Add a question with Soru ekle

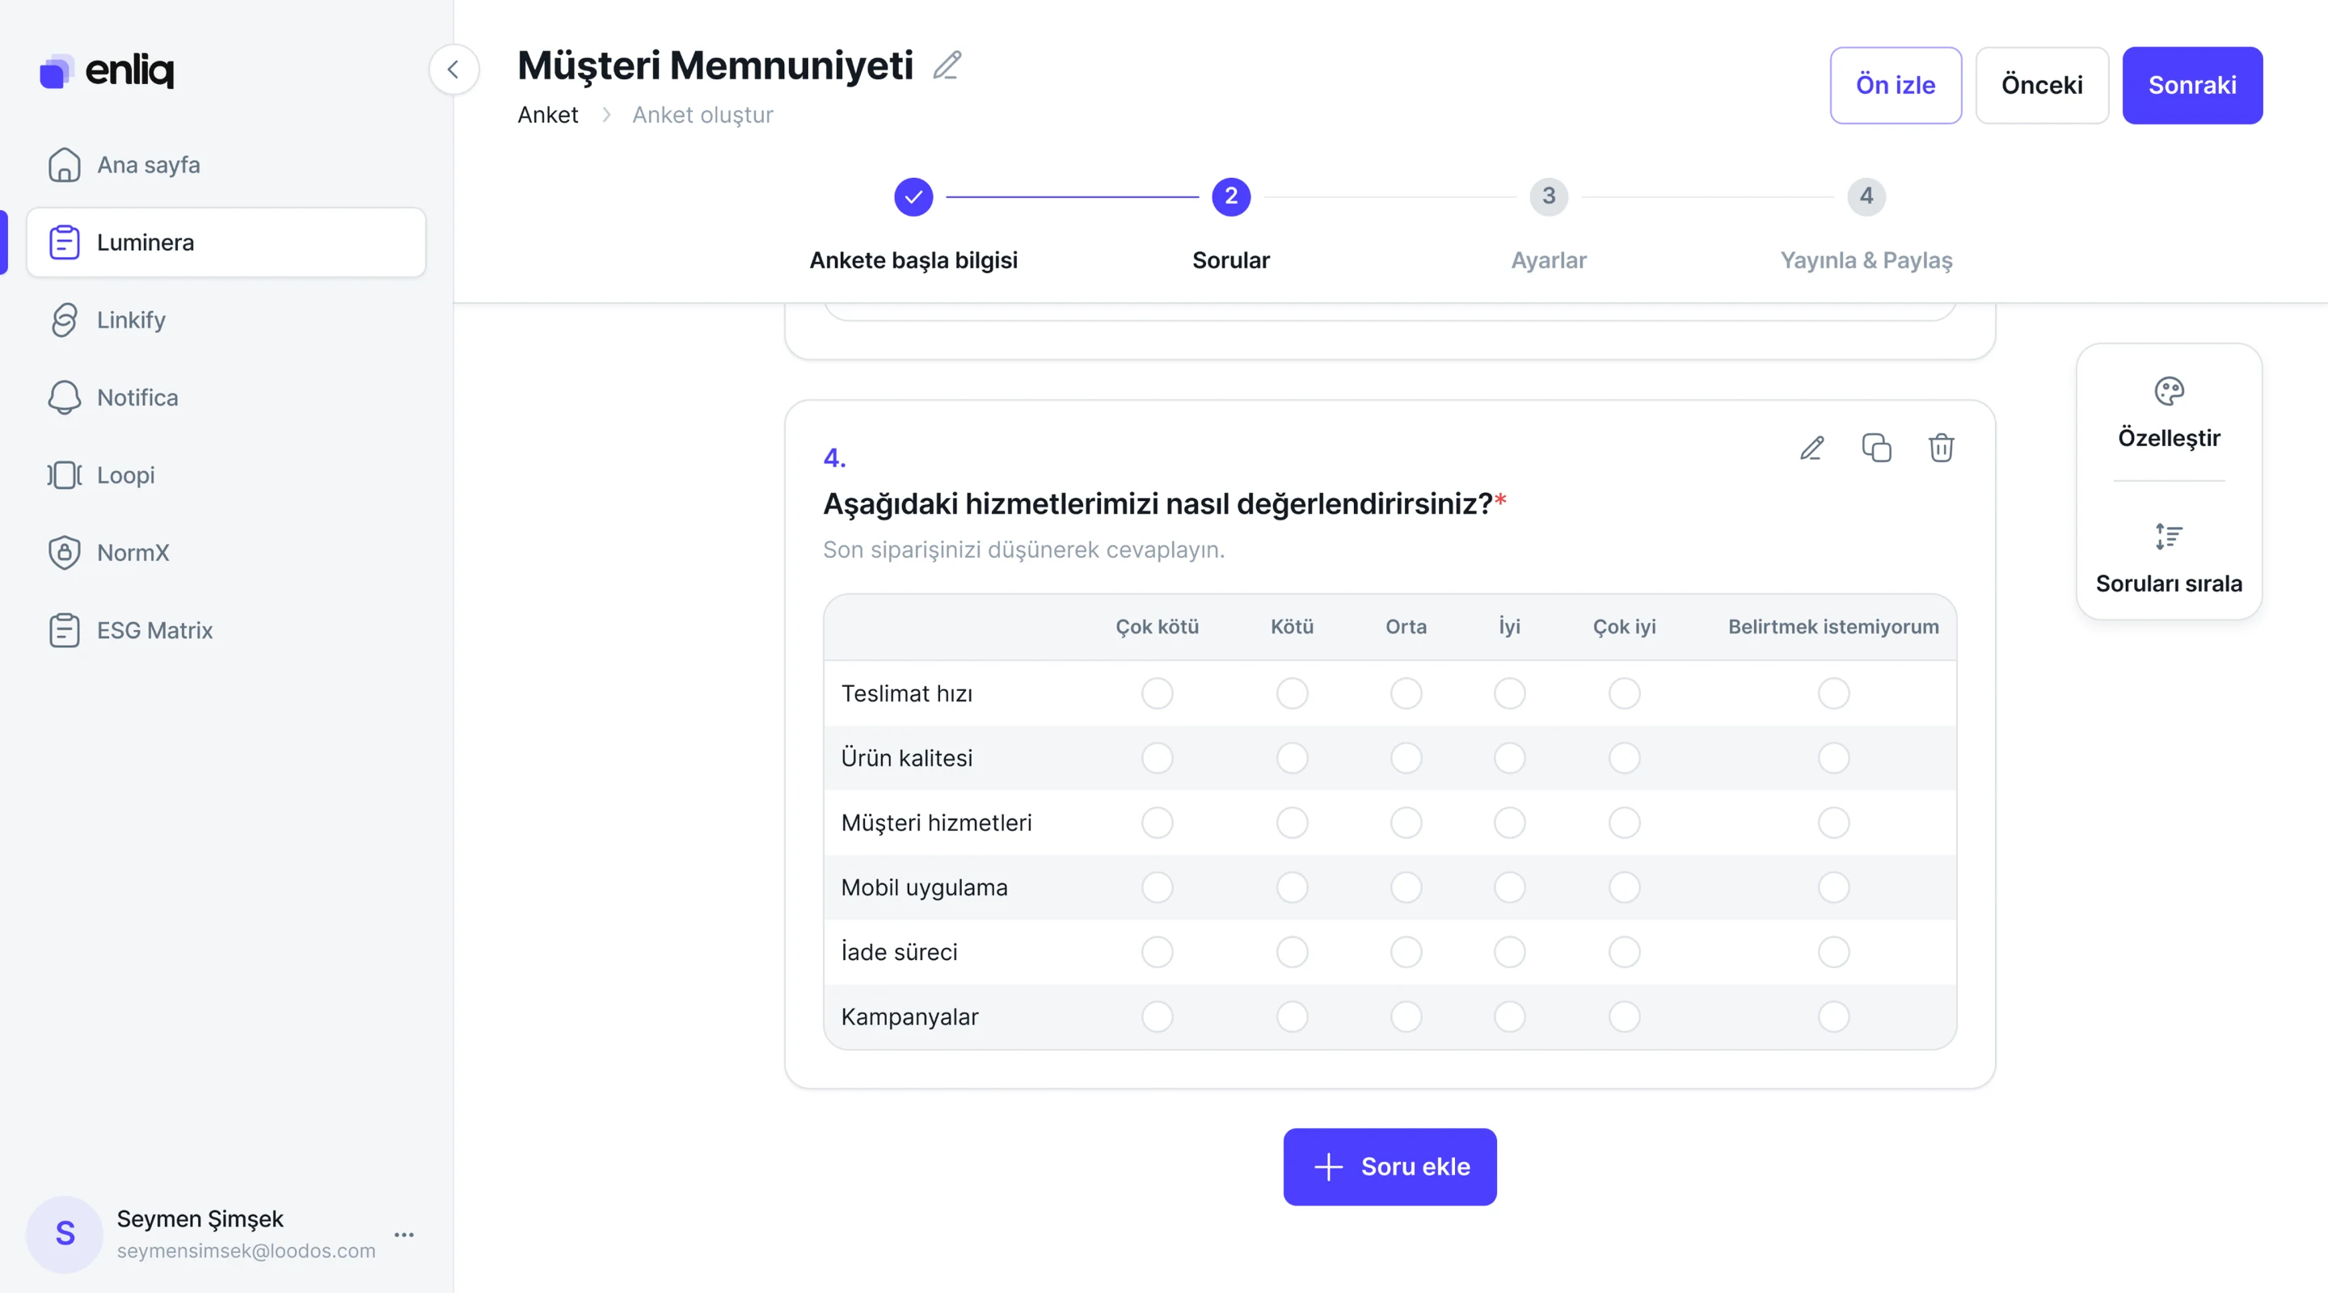pyautogui.click(x=1390, y=1166)
